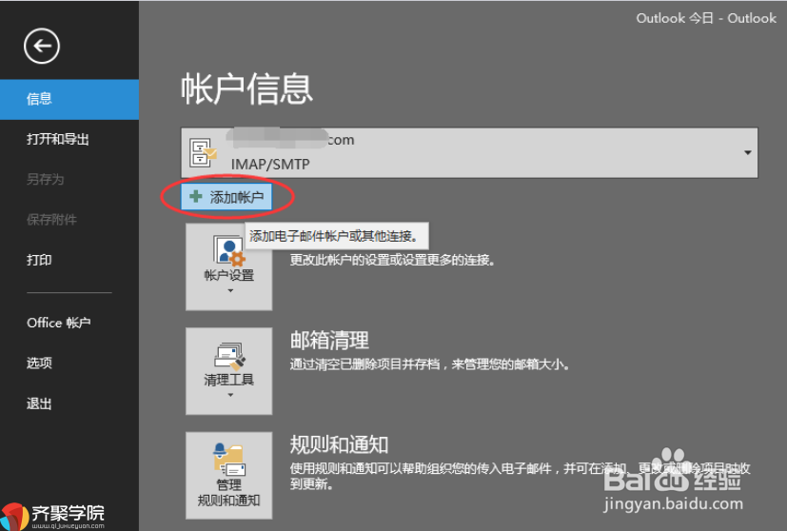Click the description starting with 使用规则和通知可以帮助组织
787x531 pixels.
tap(520, 477)
